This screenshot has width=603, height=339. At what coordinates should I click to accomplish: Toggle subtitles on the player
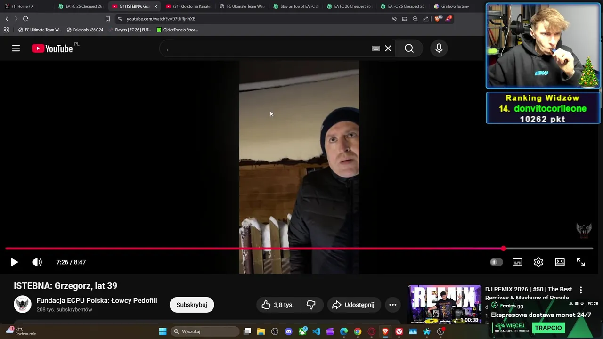coord(517,262)
